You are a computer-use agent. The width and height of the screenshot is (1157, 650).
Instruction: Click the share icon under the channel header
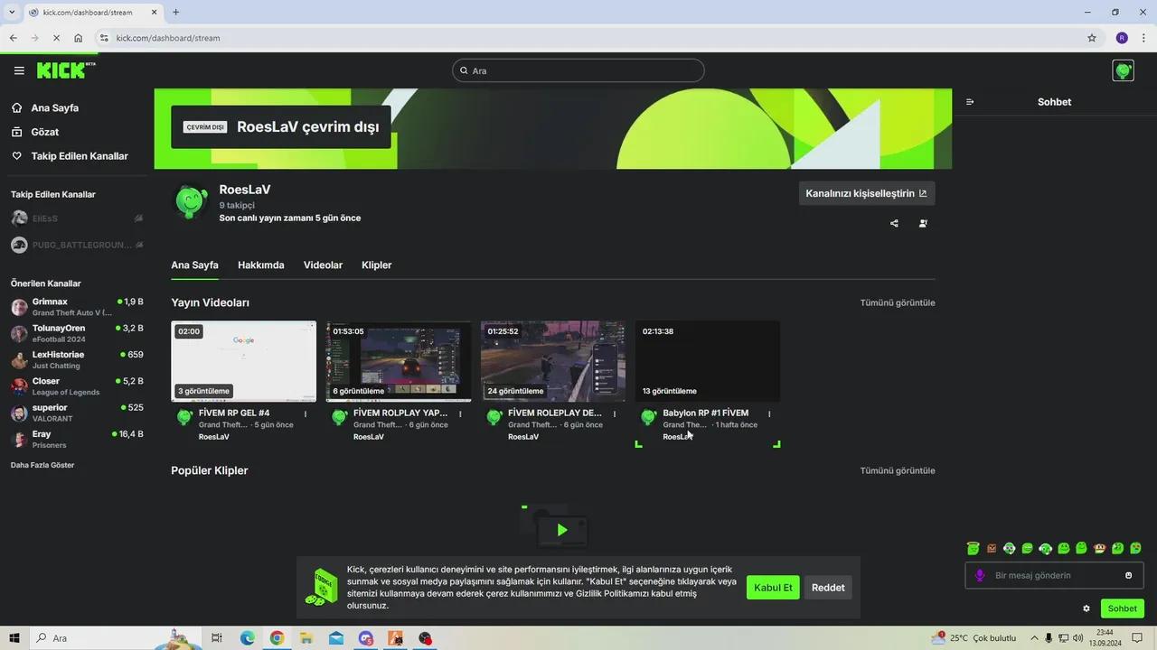[894, 223]
